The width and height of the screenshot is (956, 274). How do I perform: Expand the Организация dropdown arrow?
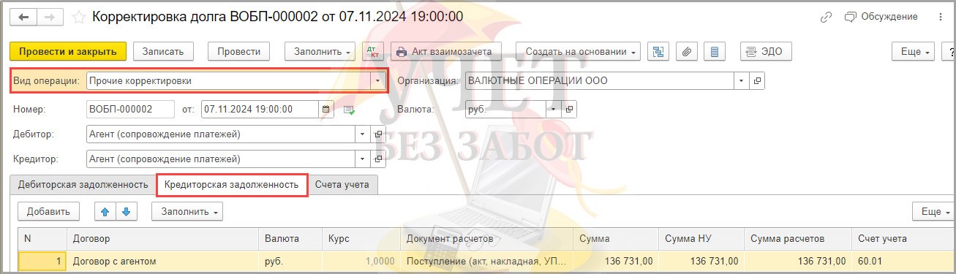click(x=742, y=81)
